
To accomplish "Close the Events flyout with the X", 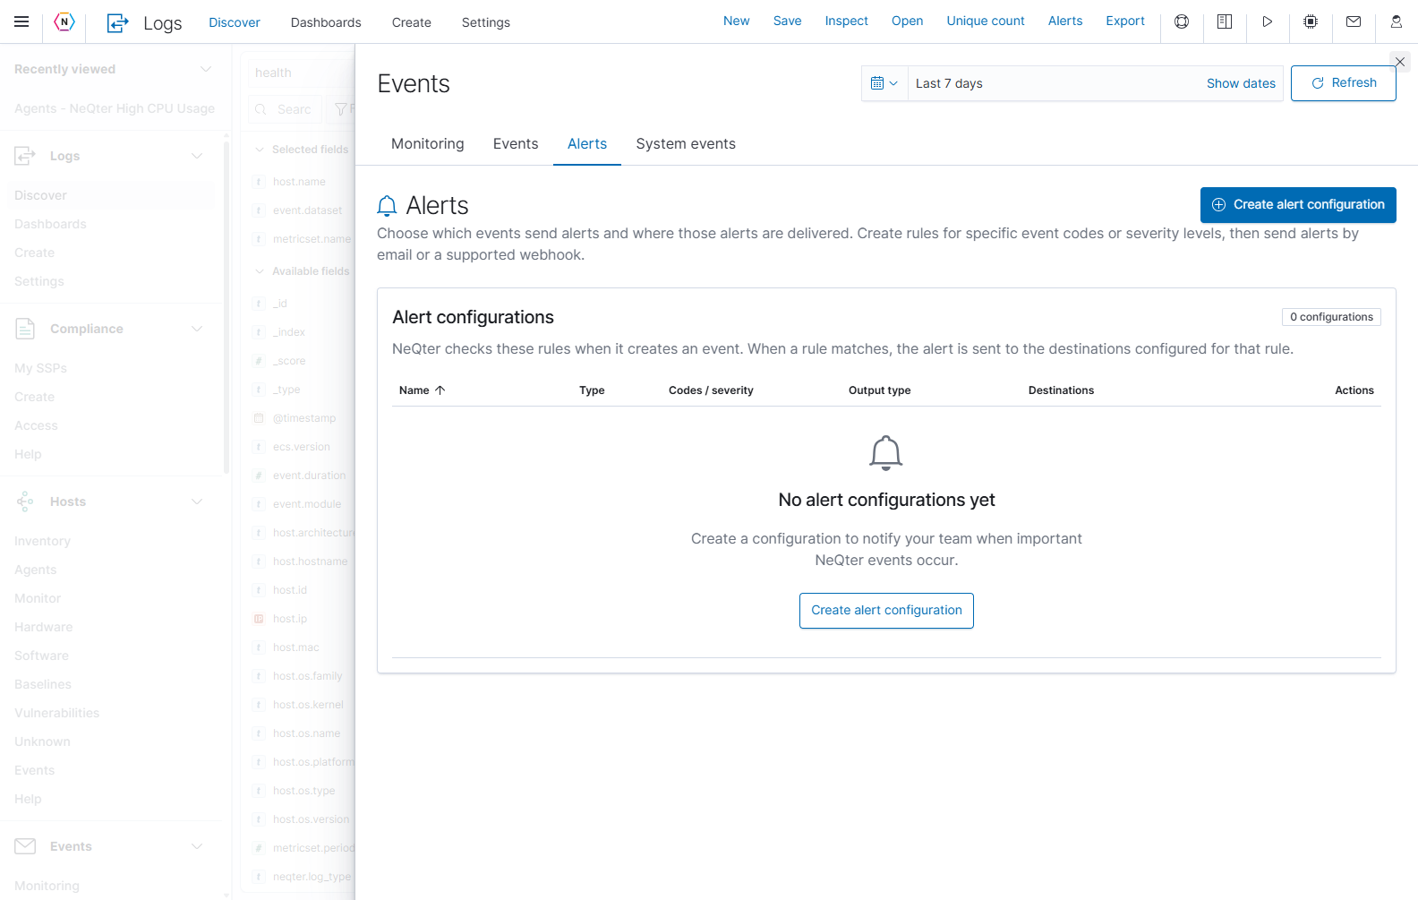I will [x=1400, y=62].
